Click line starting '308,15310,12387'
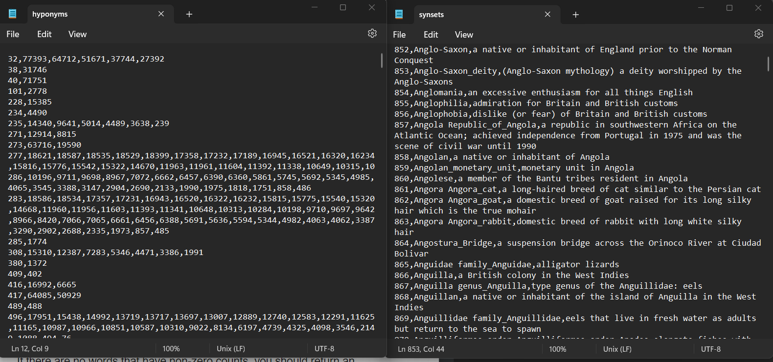773x362 pixels. (x=106, y=253)
